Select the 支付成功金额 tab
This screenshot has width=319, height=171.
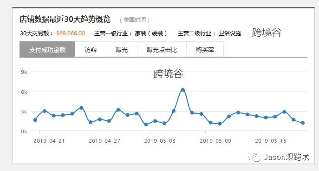click(x=47, y=49)
